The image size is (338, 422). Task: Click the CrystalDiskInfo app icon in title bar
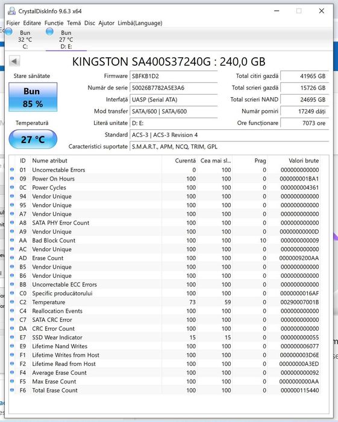click(x=11, y=11)
